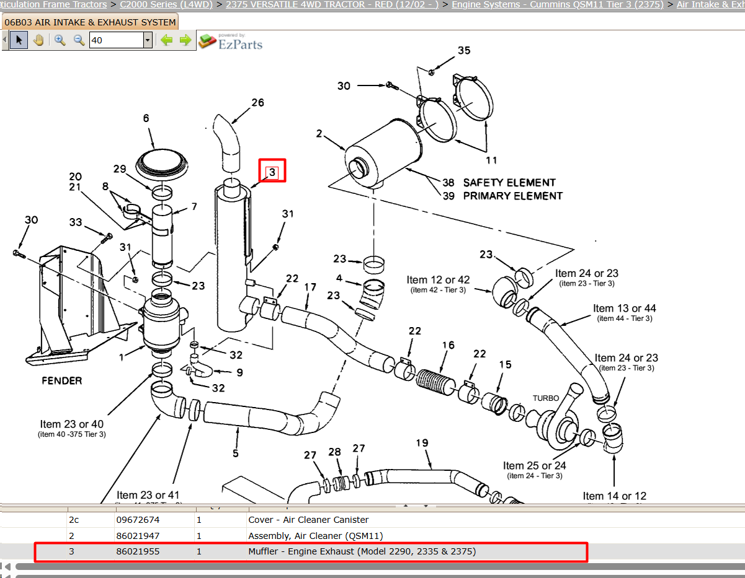
Task: Click the 'Item 12 or 42' label
Action: click(439, 279)
